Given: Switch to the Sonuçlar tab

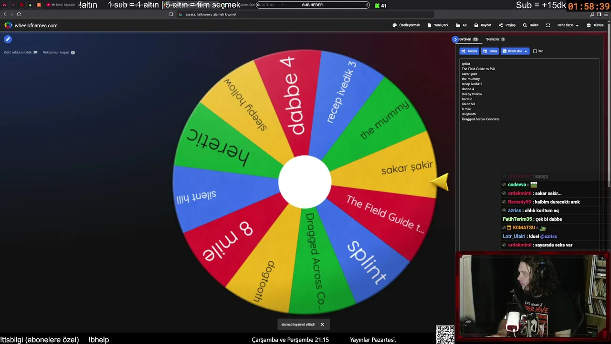Looking at the screenshot, I should (495, 39).
